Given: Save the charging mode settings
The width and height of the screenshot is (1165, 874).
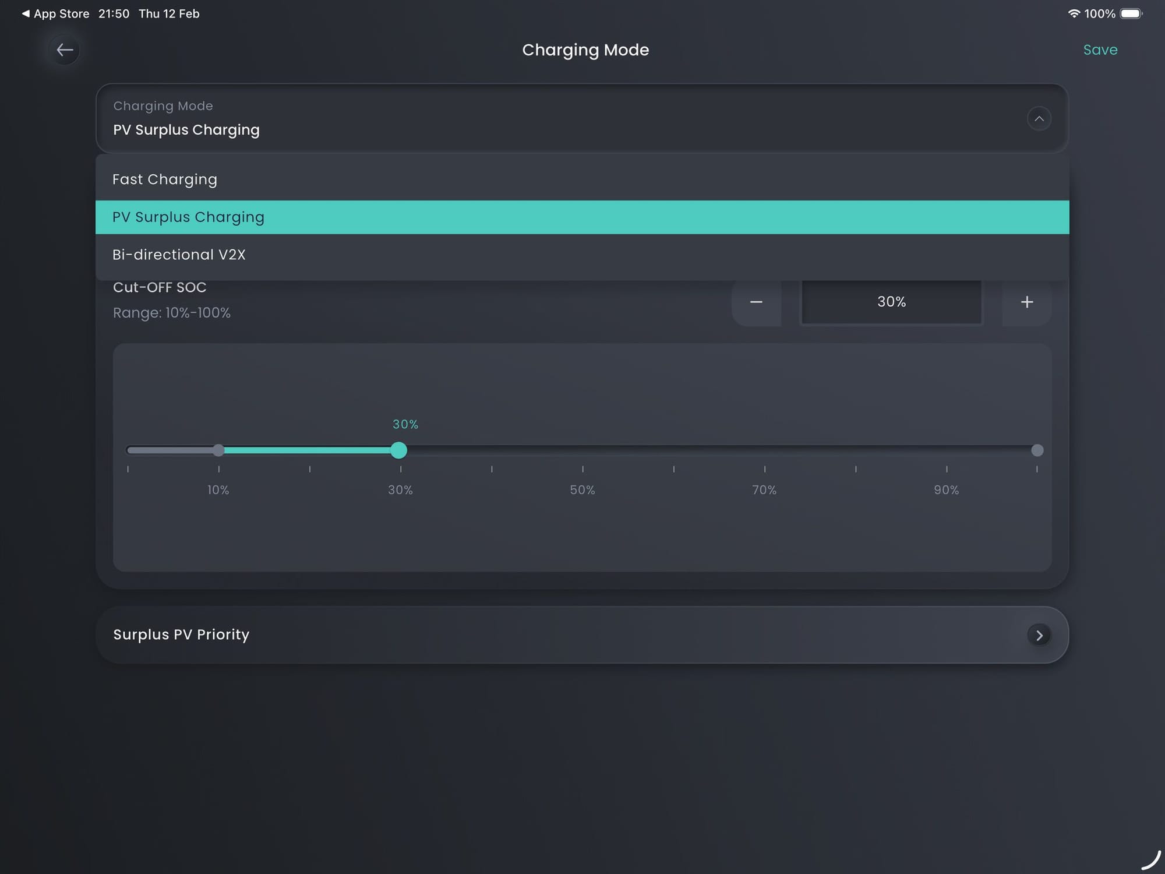Looking at the screenshot, I should click(x=1100, y=50).
